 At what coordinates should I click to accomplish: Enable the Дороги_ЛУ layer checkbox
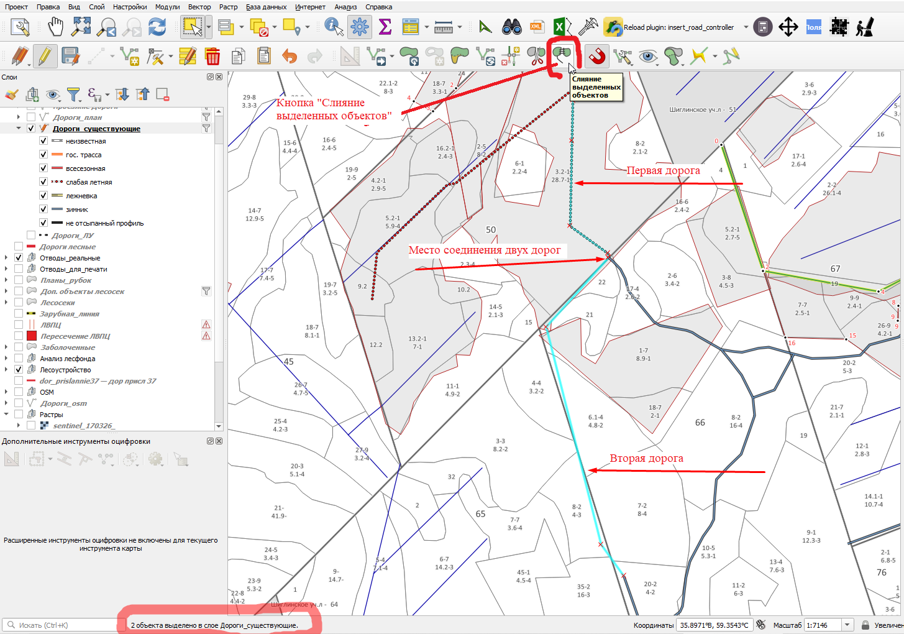pos(31,236)
